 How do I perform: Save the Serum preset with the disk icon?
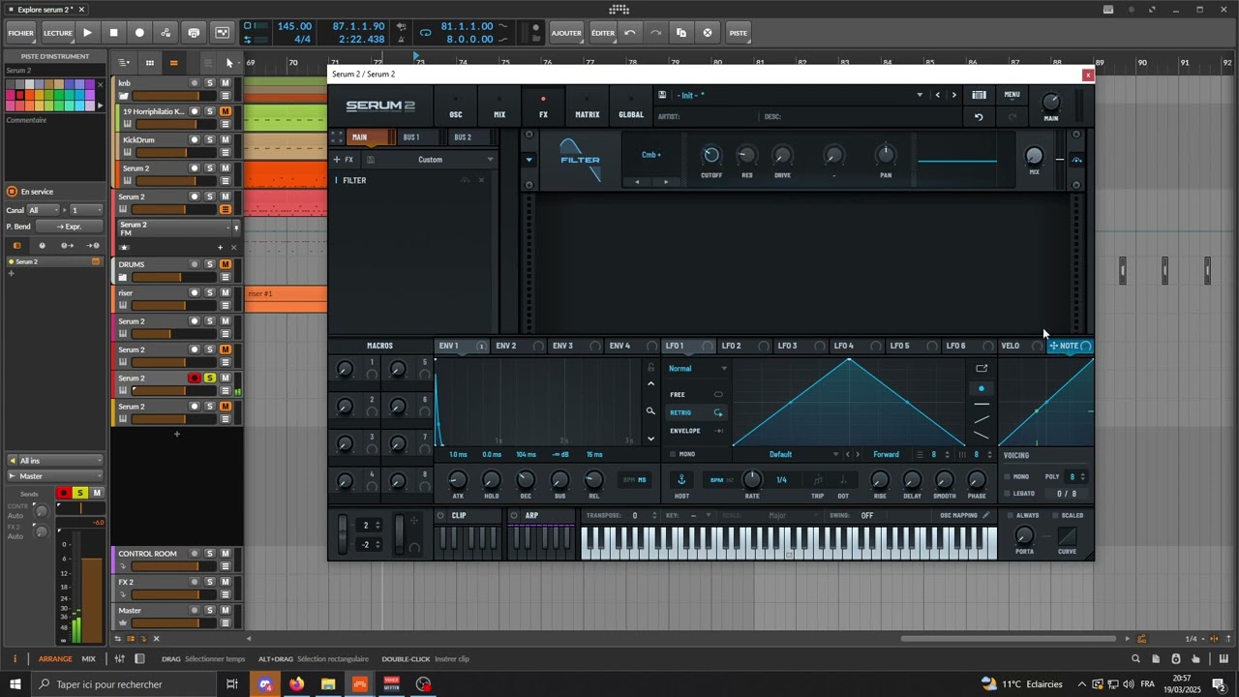662,95
